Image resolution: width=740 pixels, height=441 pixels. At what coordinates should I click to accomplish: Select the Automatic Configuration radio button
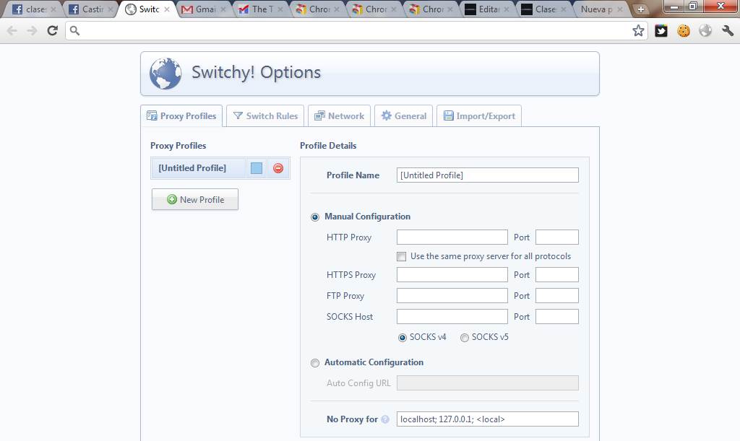click(x=314, y=362)
